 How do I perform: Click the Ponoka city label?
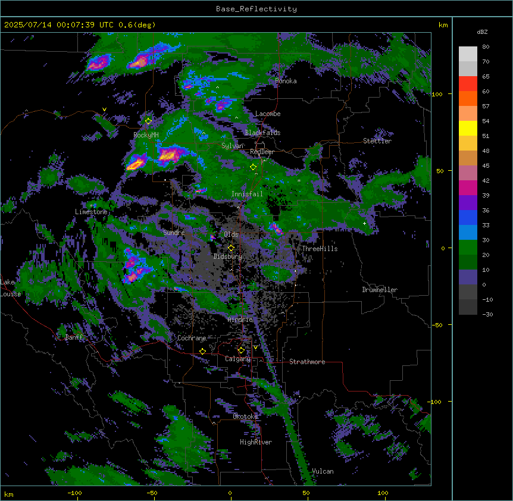pyautogui.click(x=286, y=81)
